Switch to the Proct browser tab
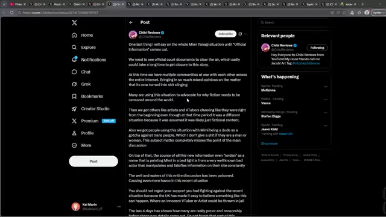The height and width of the screenshot is (217, 386). point(57,4)
